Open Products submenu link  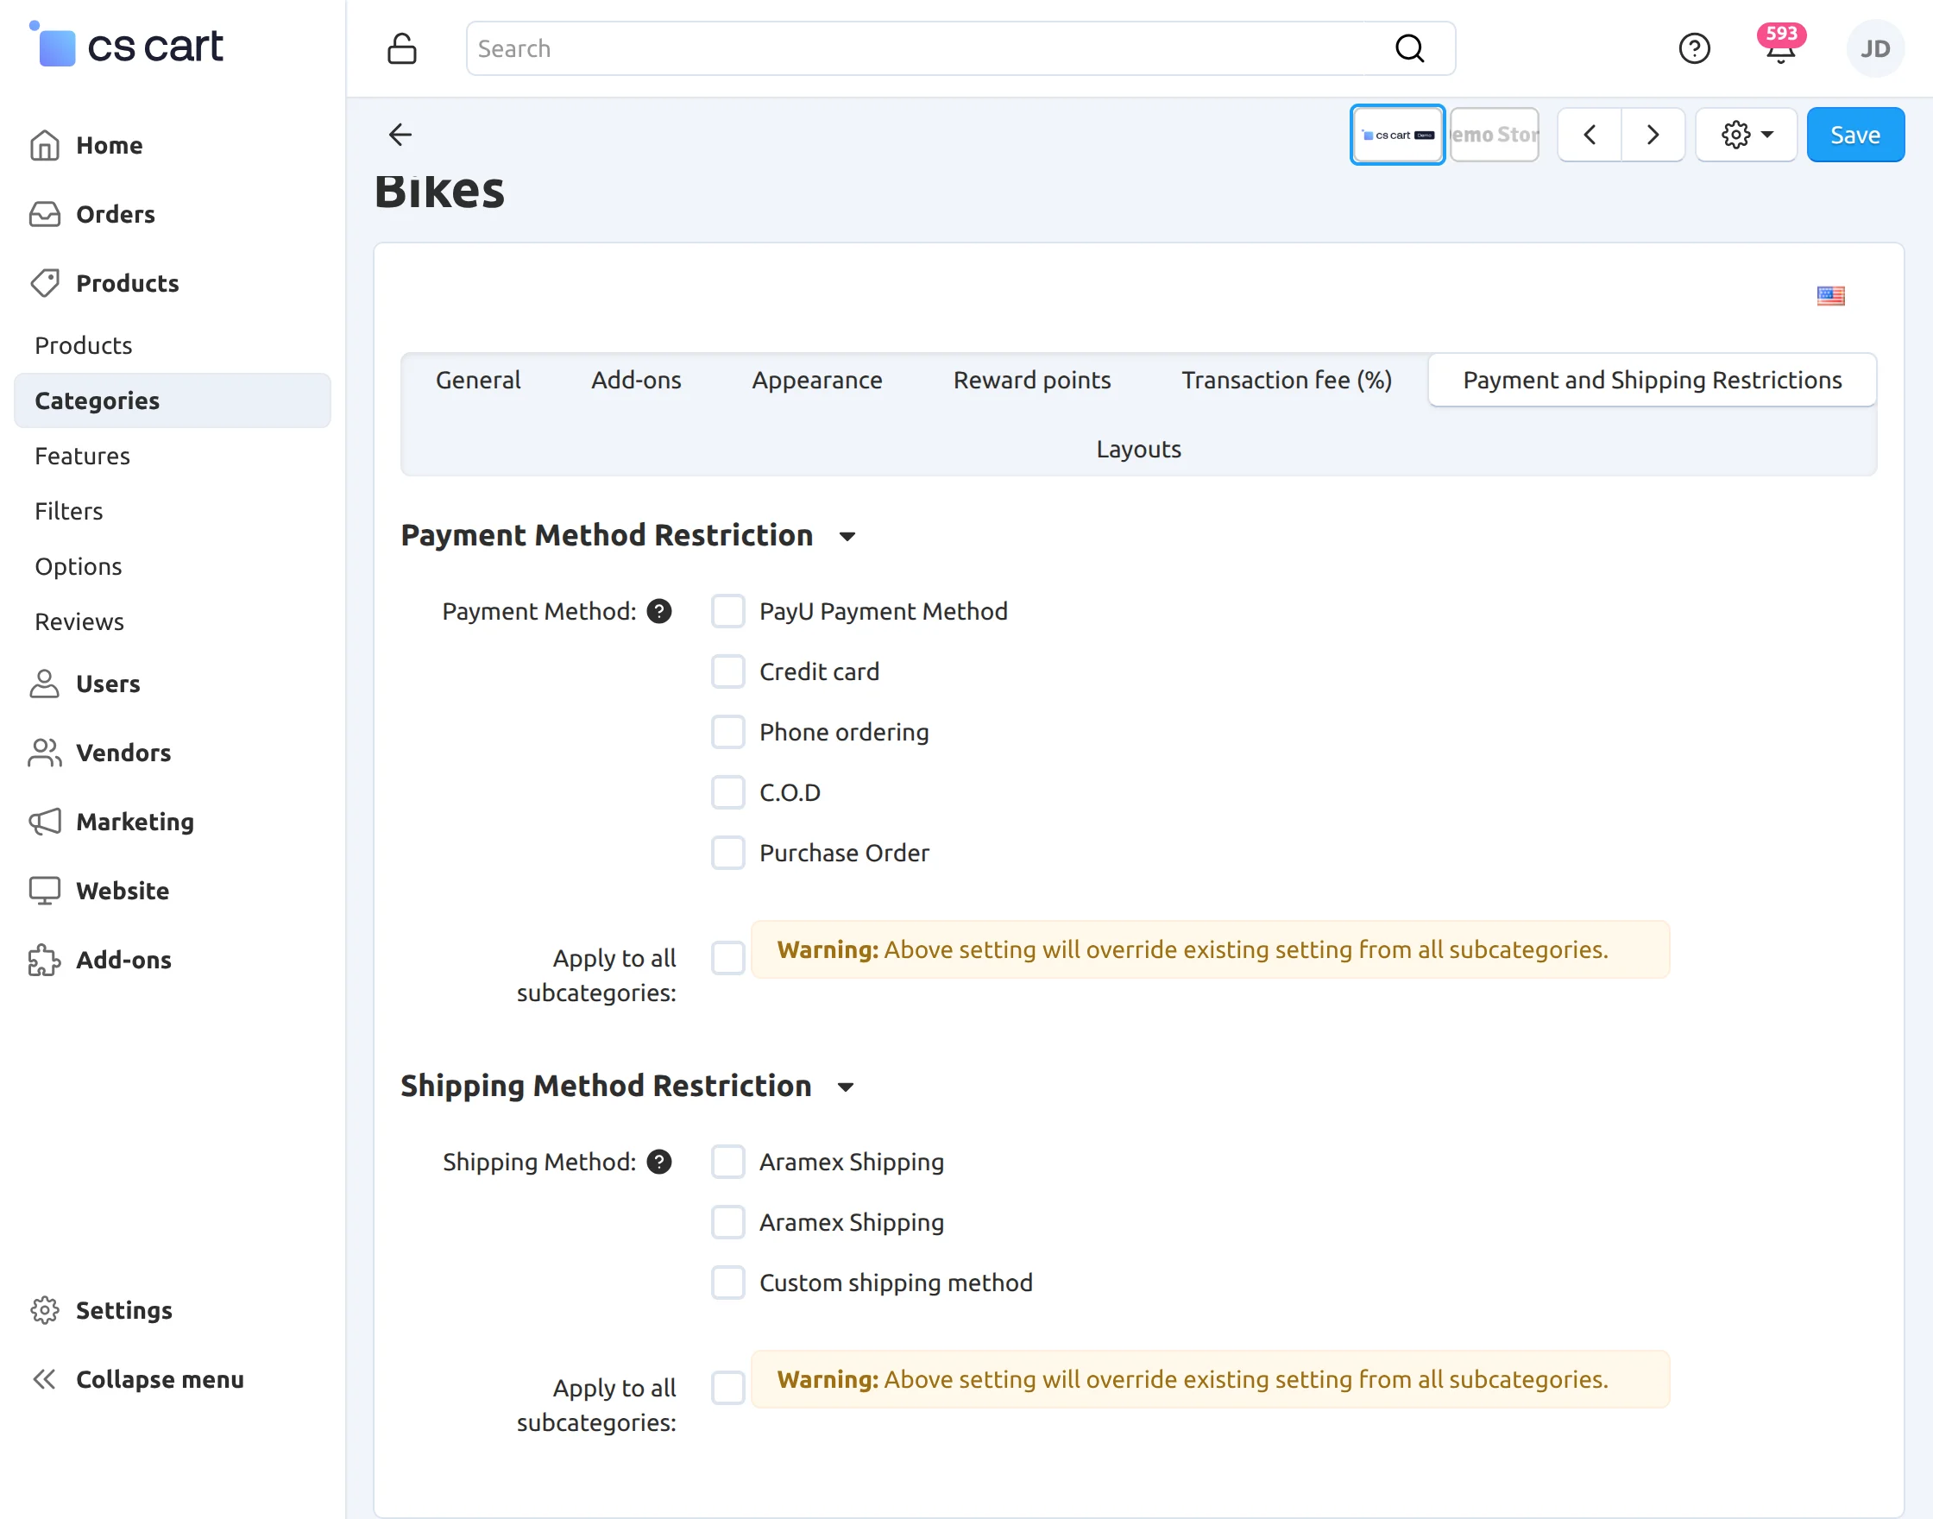click(x=84, y=345)
